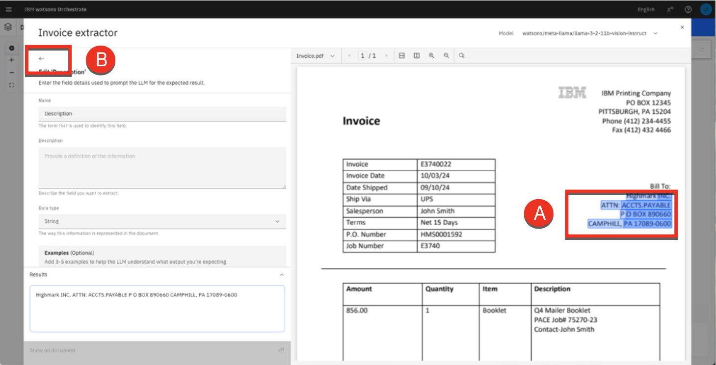
Task: Click the Show on document button
Action: (x=157, y=350)
